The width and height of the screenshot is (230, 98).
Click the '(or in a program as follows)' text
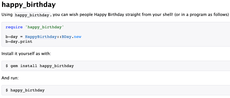click(202, 15)
